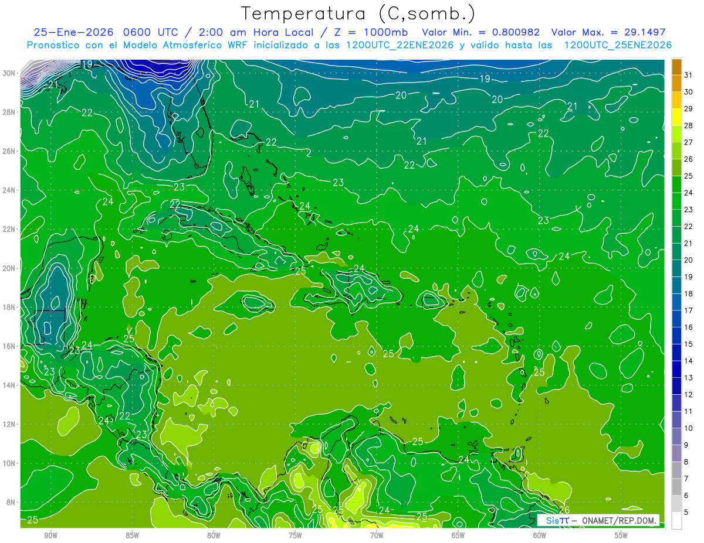This screenshot has width=704, height=543.
Task: Click the '90W' longitude axis label
Action: pyautogui.click(x=50, y=535)
